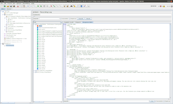Click the Reset Search brush icon
This screenshot has width=173, height=104.
coord(74,6)
